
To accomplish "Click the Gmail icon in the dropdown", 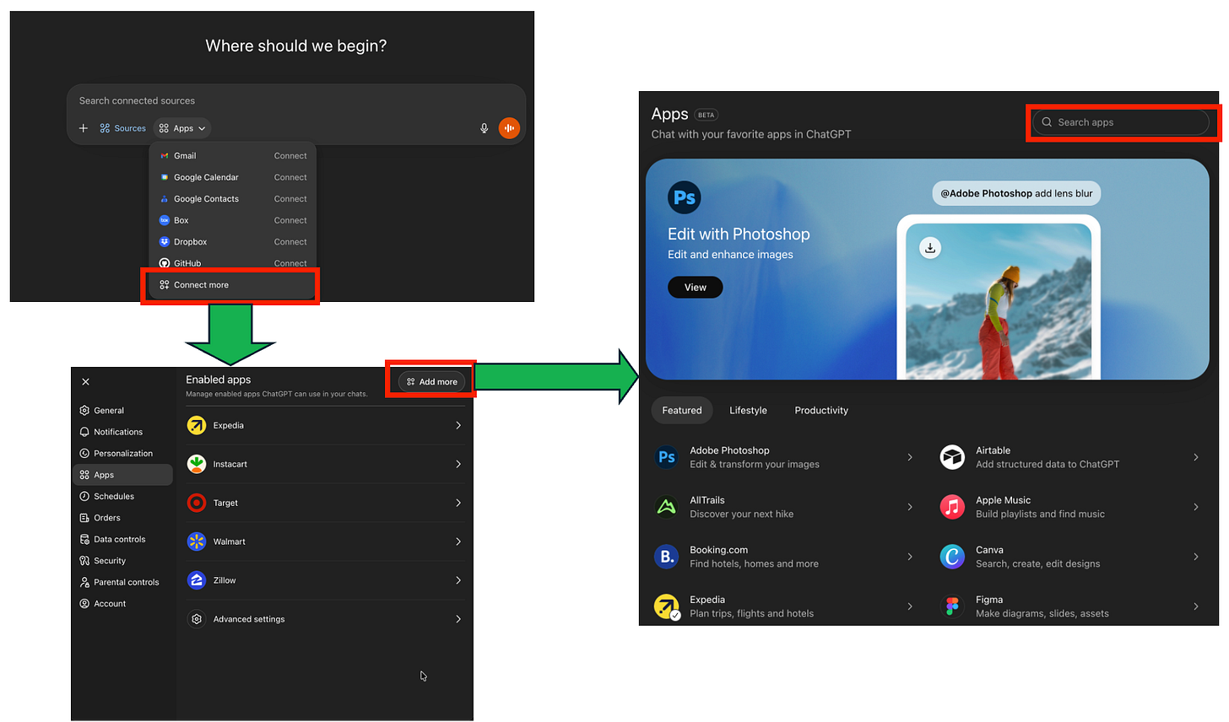I will pyautogui.click(x=165, y=156).
